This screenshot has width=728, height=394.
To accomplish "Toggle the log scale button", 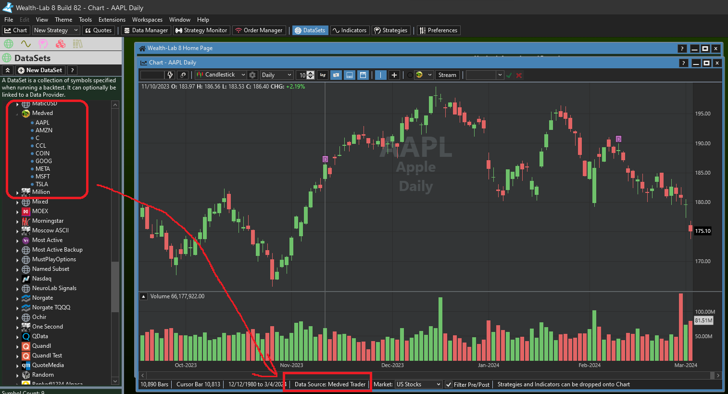I will (x=323, y=75).
